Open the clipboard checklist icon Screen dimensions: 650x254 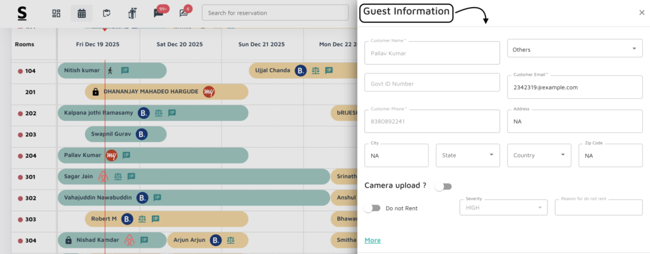coord(107,13)
